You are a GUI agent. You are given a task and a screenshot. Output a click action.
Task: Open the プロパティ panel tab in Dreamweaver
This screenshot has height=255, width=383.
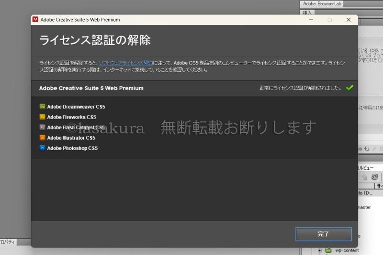7,242
